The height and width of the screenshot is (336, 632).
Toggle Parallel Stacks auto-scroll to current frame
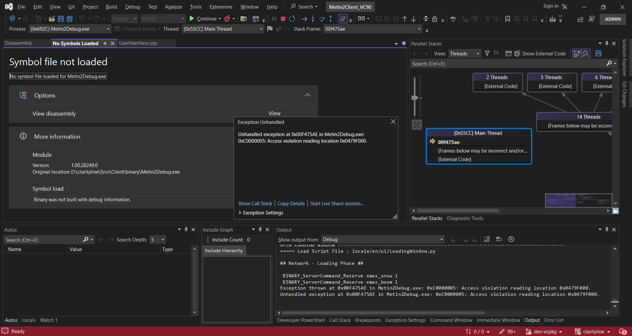[577, 53]
